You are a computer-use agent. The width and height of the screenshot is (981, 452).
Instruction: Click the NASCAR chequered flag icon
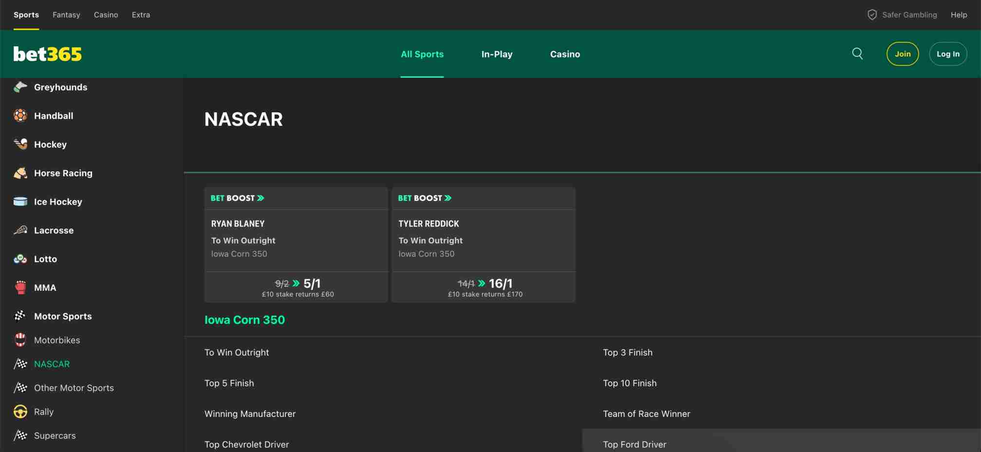(x=20, y=364)
